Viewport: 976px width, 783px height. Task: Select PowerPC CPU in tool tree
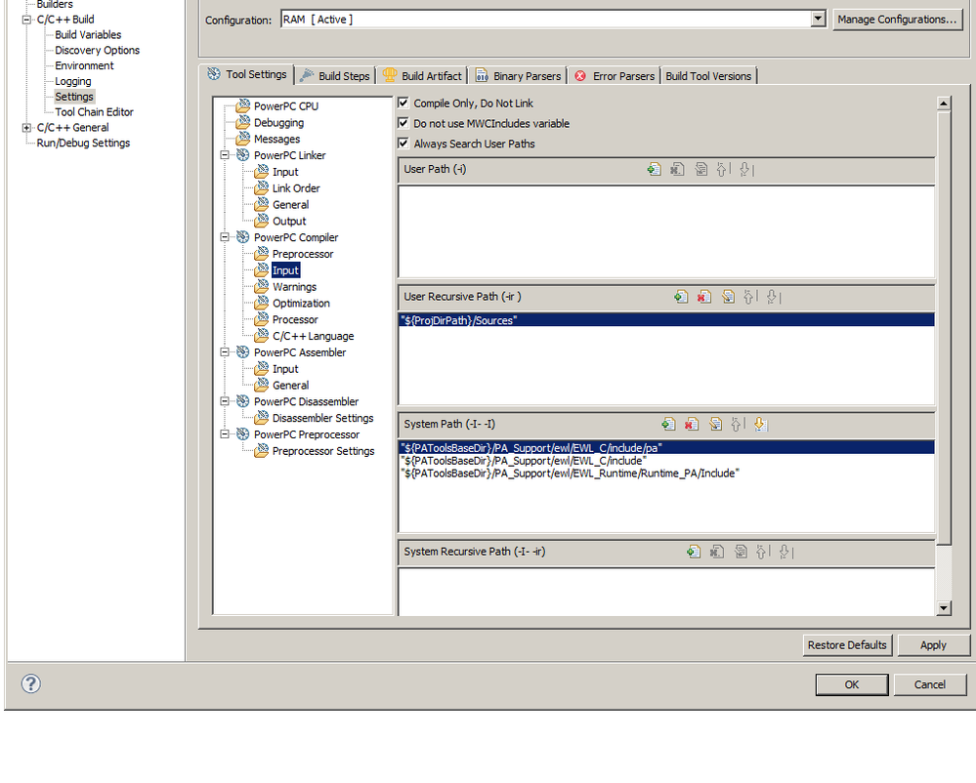click(x=285, y=106)
